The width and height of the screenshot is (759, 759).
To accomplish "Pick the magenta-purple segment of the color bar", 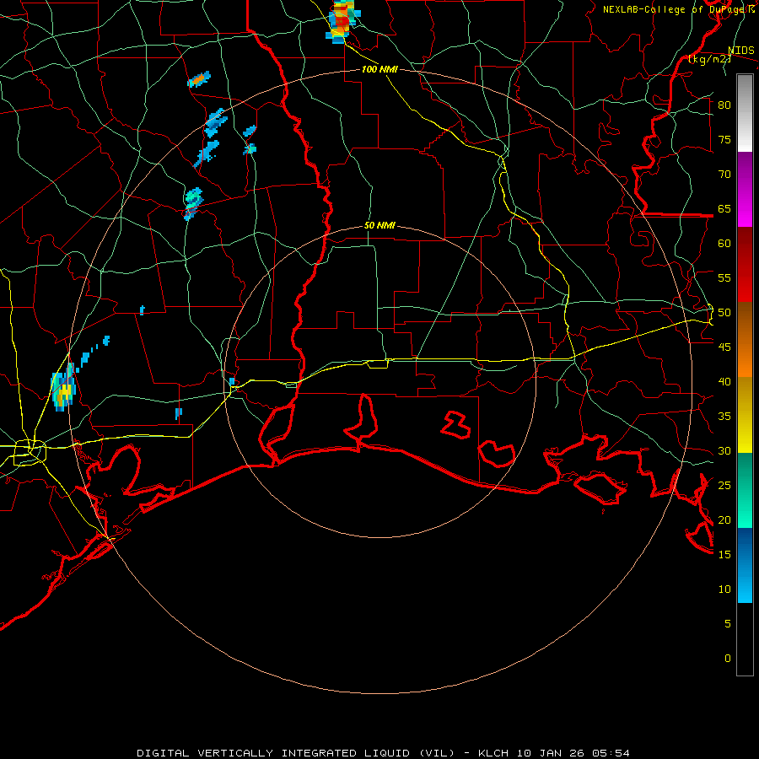I will [x=745, y=190].
